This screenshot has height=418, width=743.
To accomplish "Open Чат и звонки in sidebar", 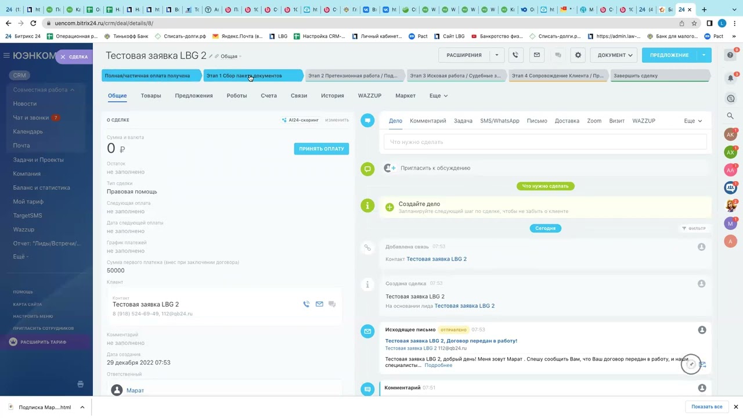I will pos(31,118).
